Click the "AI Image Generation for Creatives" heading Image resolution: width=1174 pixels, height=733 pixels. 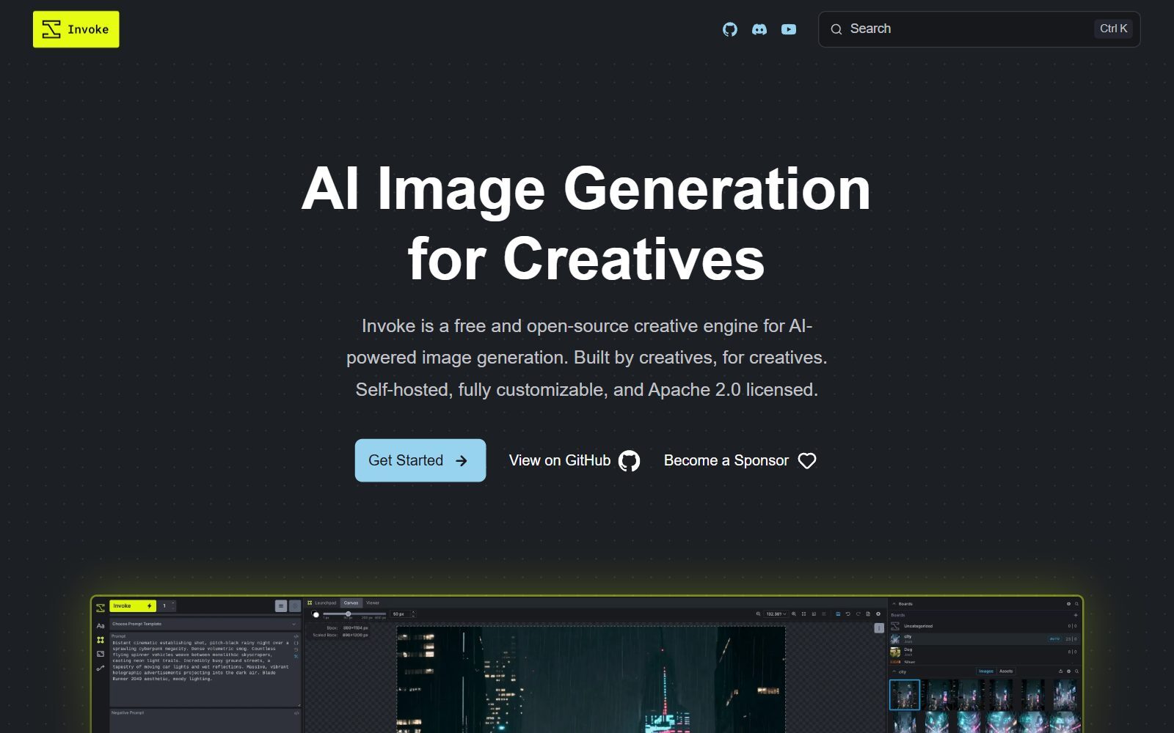coord(586,224)
